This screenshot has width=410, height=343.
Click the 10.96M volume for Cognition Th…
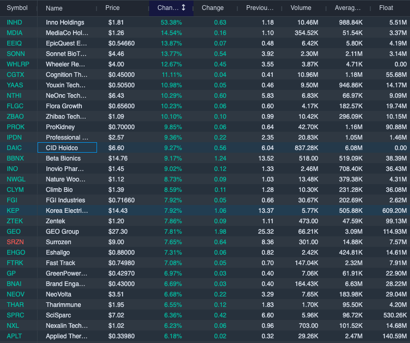[x=308, y=75]
